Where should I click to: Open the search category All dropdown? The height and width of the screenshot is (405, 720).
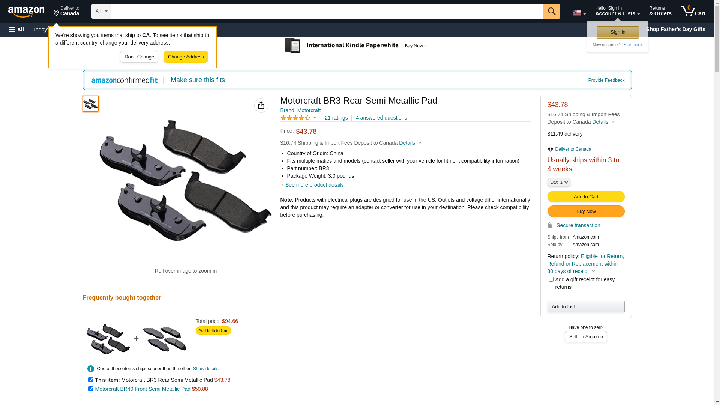pos(101,11)
